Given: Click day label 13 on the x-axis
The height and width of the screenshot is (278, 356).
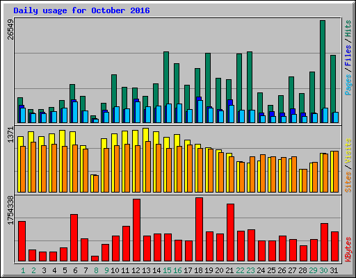Looking at the screenshot, I should [x=146, y=270].
